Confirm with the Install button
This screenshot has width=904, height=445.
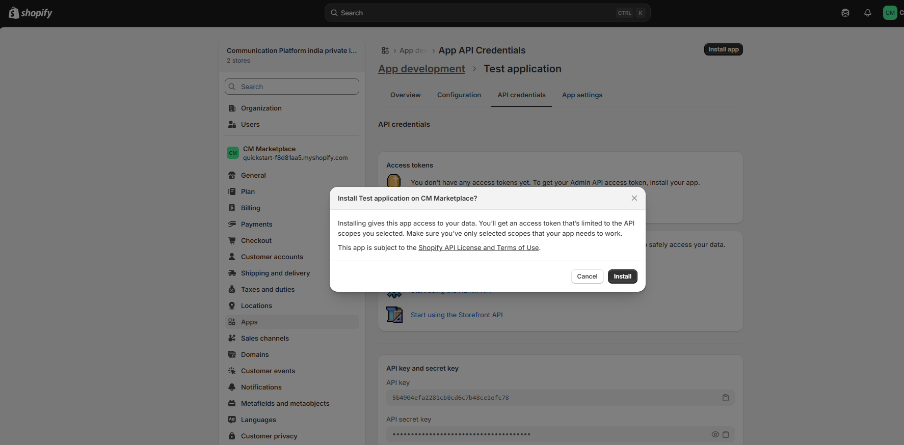pyautogui.click(x=622, y=276)
